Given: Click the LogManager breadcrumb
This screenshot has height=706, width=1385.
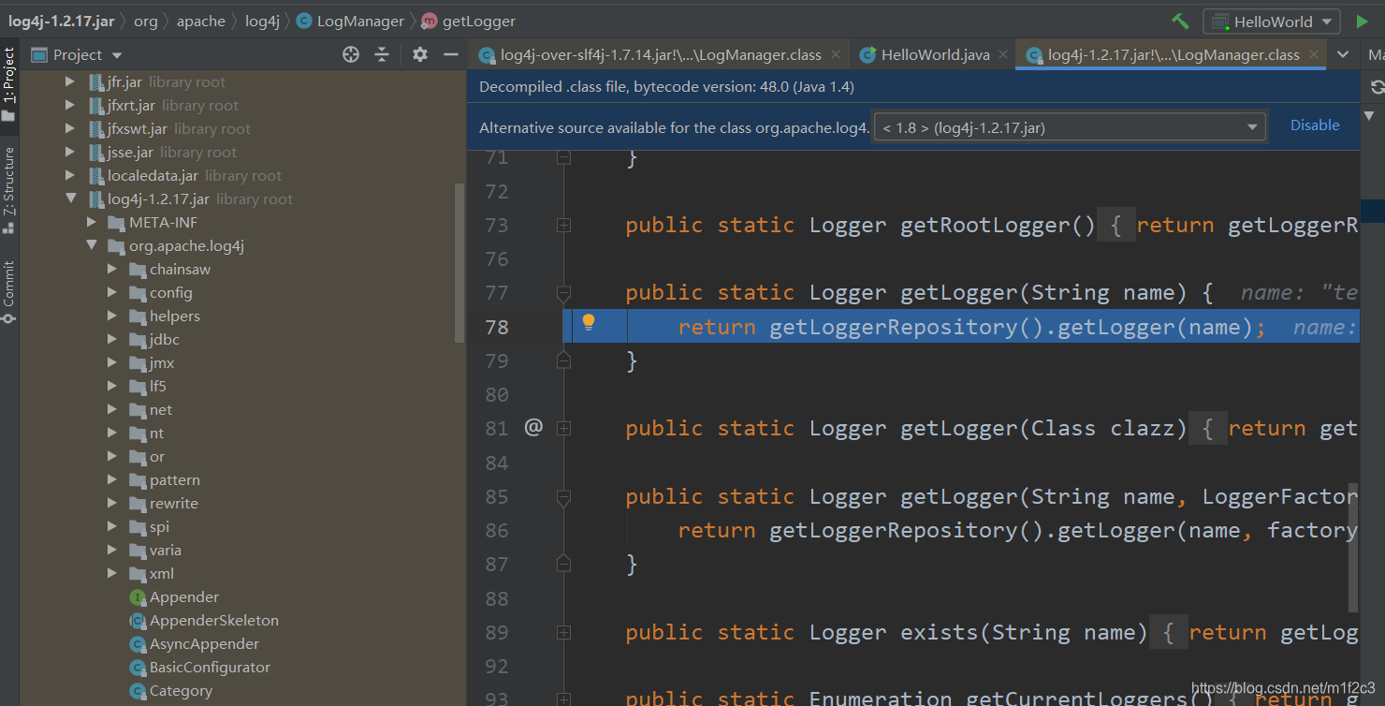Looking at the screenshot, I should coord(351,21).
